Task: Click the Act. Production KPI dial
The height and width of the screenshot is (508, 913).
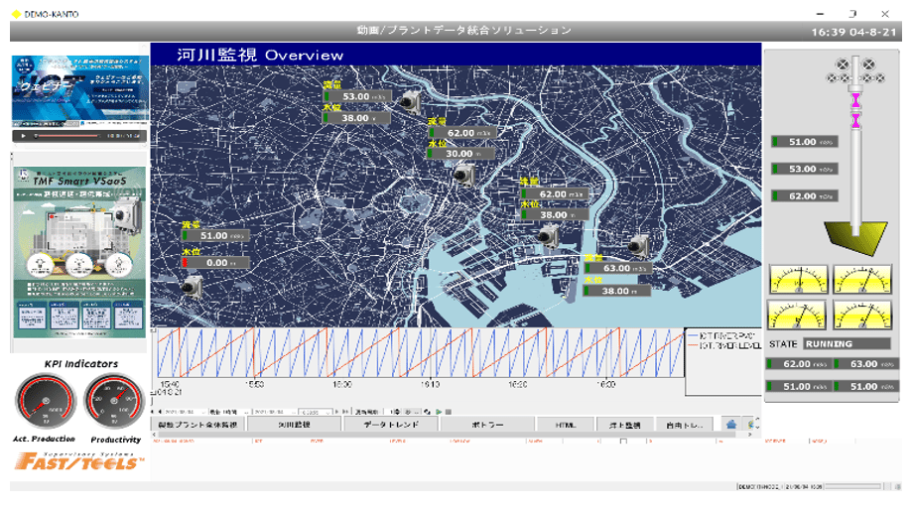Action: (46, 402)
